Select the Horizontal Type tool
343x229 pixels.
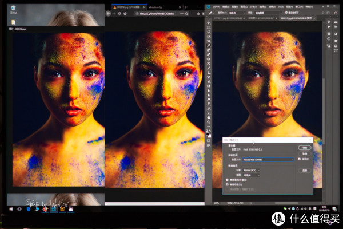pos(209,104)
